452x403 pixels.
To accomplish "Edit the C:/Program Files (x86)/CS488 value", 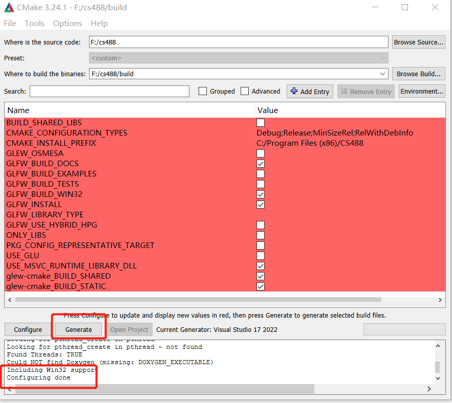I will coord(310,143).
